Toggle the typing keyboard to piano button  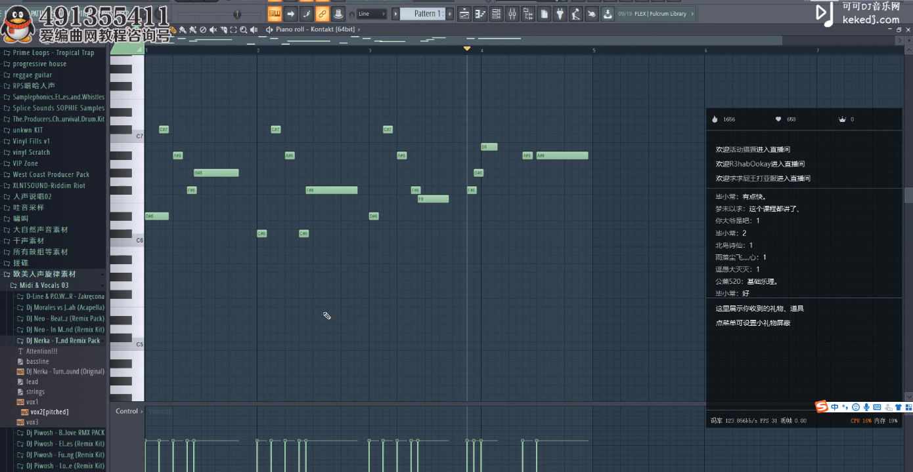point(275,14)
